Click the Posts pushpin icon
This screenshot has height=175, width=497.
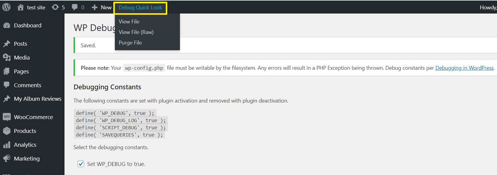click(x=7, y=44)
